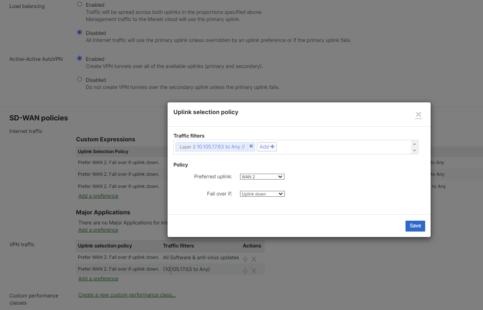Click the traffic filters scrollbar track
The width and height of the screenshot is (483, 310).
tap(414, 146)
